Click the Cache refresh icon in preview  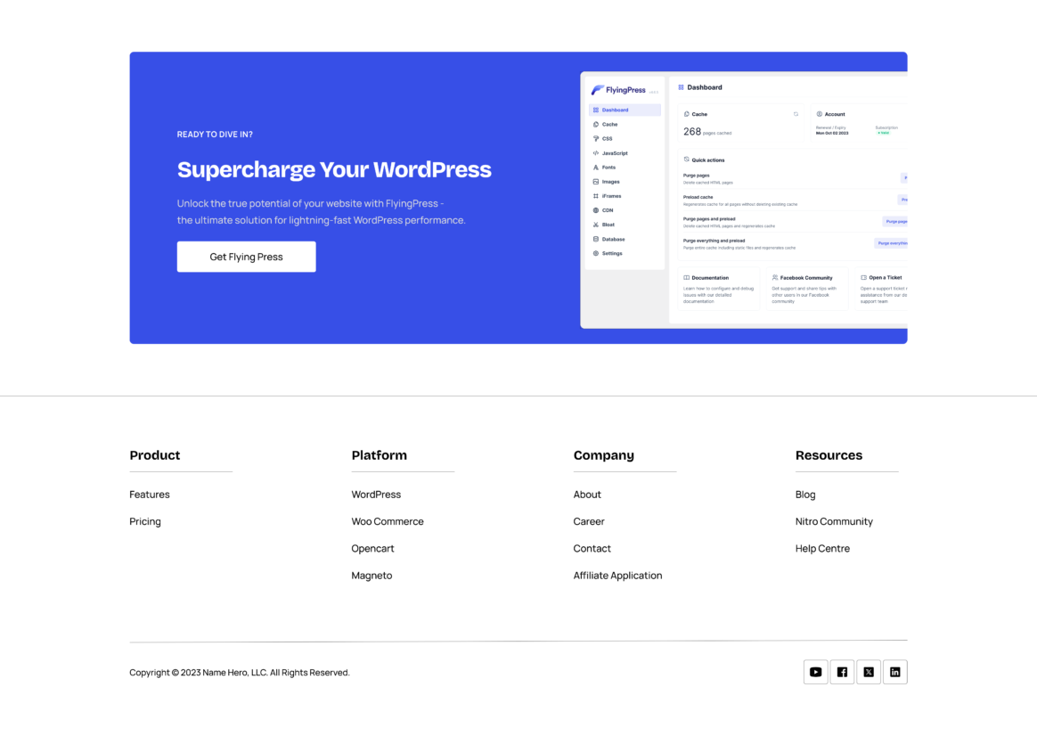tap(796, 114)
